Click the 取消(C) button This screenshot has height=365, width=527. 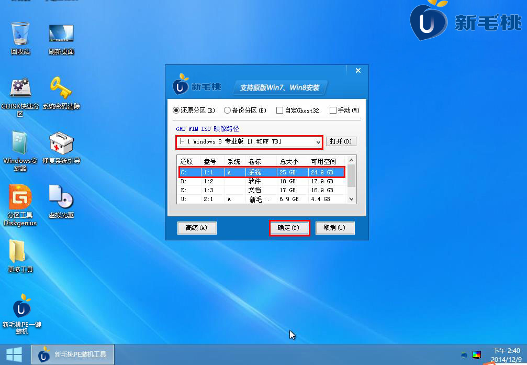[x=335, y=228]
